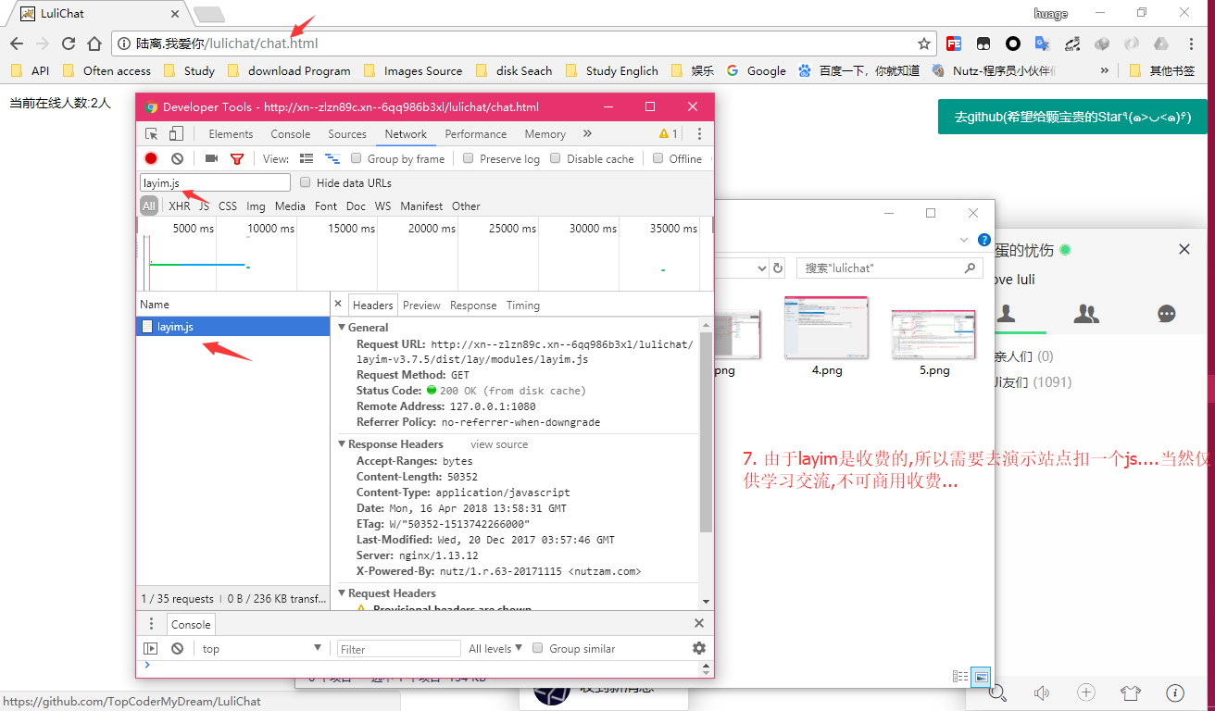Image resolution: width=1215 pixels, height=711 pixels.
Task: Enable Group by frame checkbox
Action: tap(357, 158)
